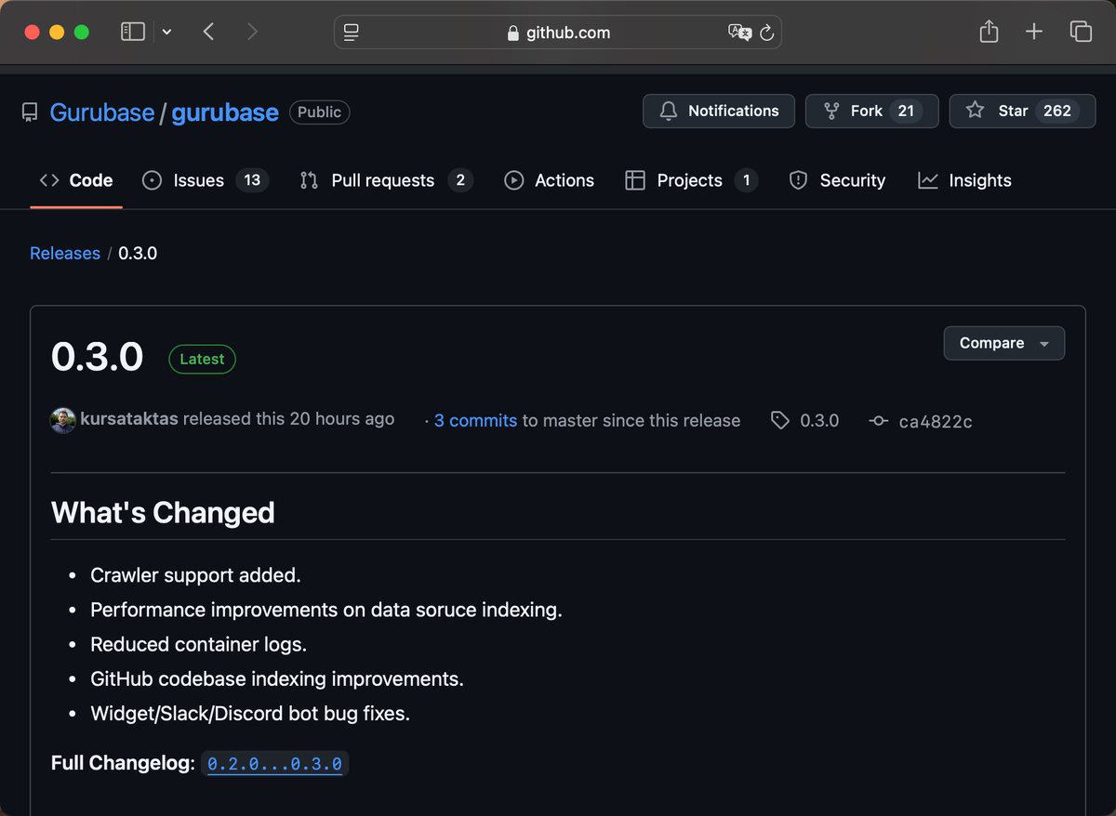Viewport: 1116px width, 816px height.
Task: Click the 'Reduced container logs.' text
Action: 198,644
